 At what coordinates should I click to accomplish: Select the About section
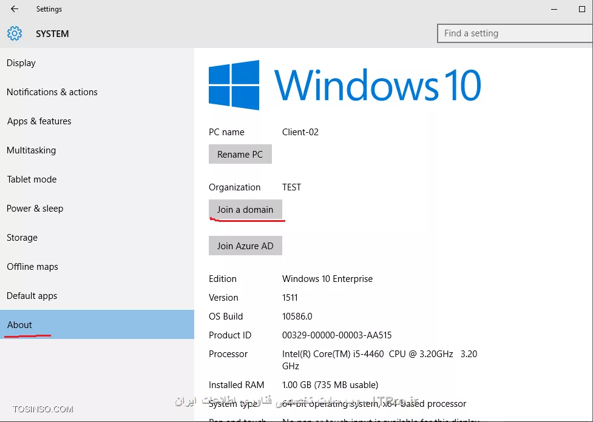click(97, 324)
